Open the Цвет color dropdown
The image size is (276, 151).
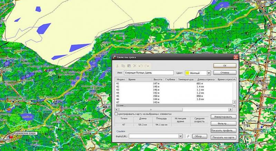coord(209,73)
